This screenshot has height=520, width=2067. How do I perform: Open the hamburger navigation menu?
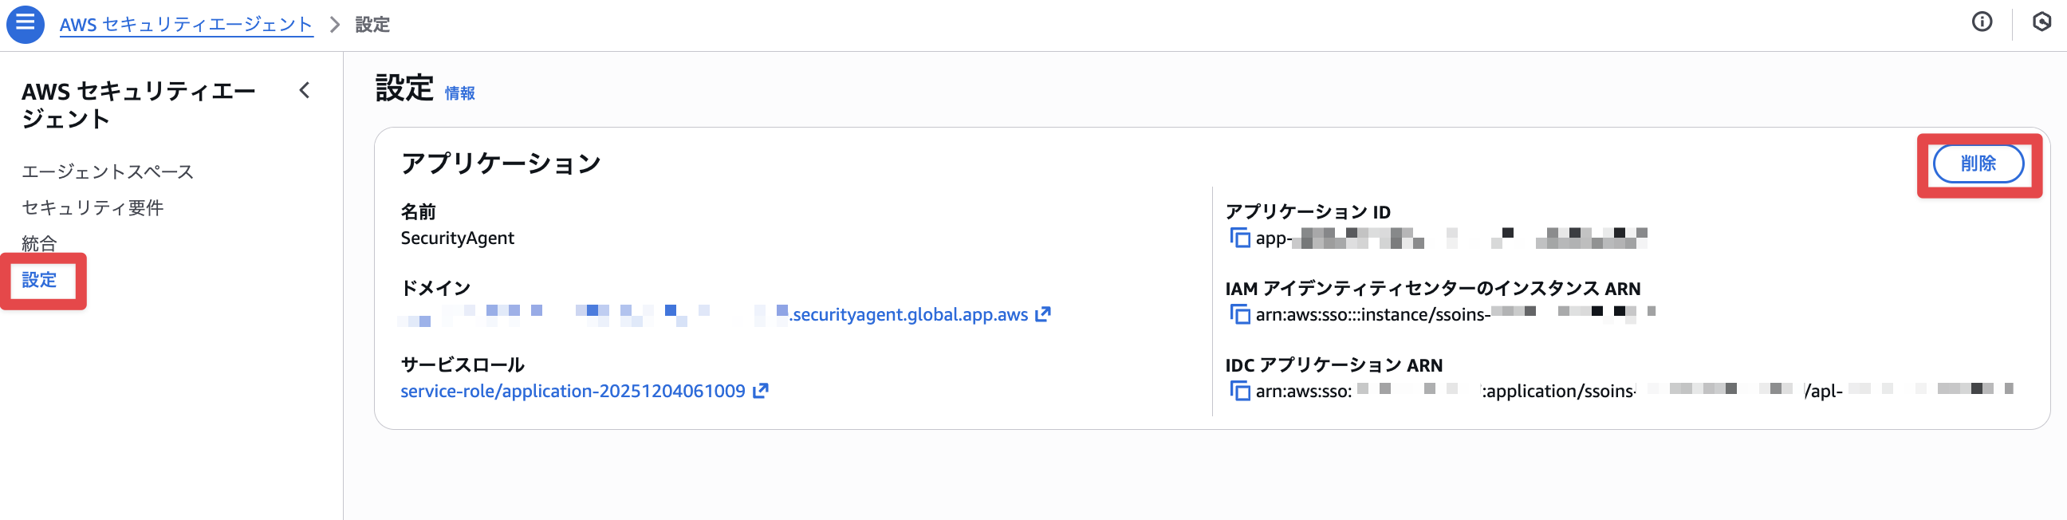pos(25,23)
